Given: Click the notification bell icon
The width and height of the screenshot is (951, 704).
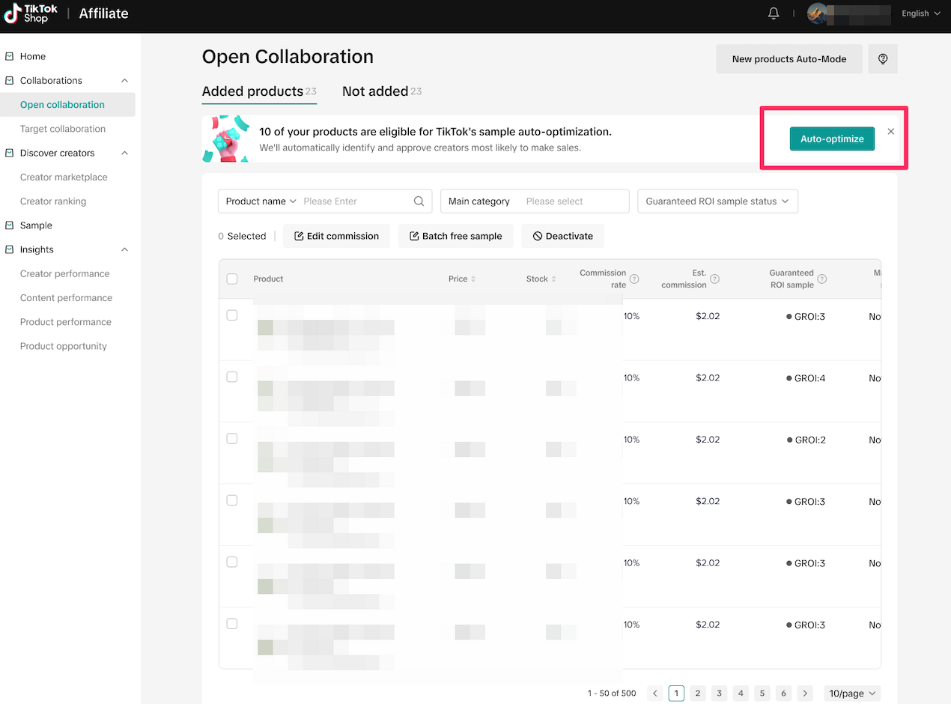Looking at the screenshot, I should point(774,13).
